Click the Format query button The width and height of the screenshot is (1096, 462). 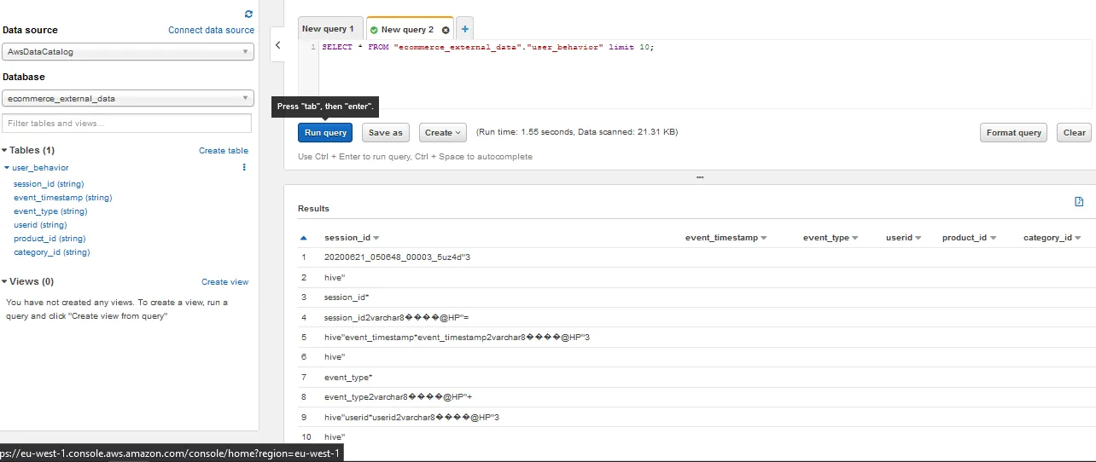[x=1014, y=133]
